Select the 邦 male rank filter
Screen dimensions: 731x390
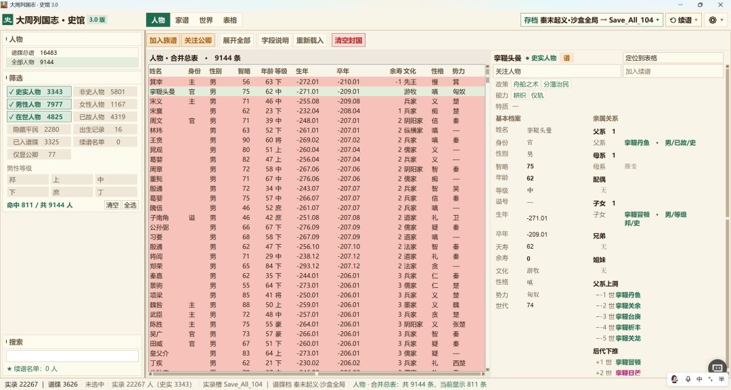28,180
